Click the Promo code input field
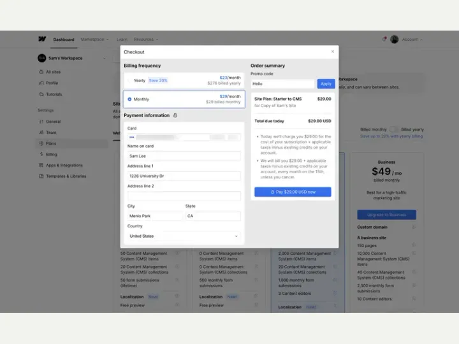This screenshot has width=459, height=344. 283,83
